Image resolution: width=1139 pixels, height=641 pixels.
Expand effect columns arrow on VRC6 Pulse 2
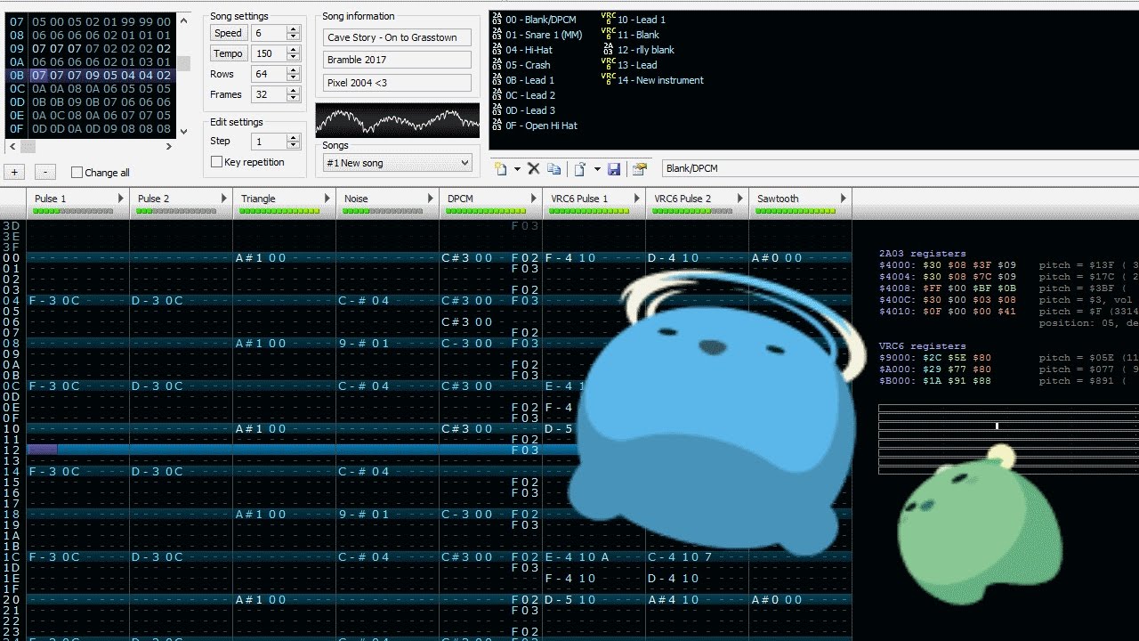(740, 199)
